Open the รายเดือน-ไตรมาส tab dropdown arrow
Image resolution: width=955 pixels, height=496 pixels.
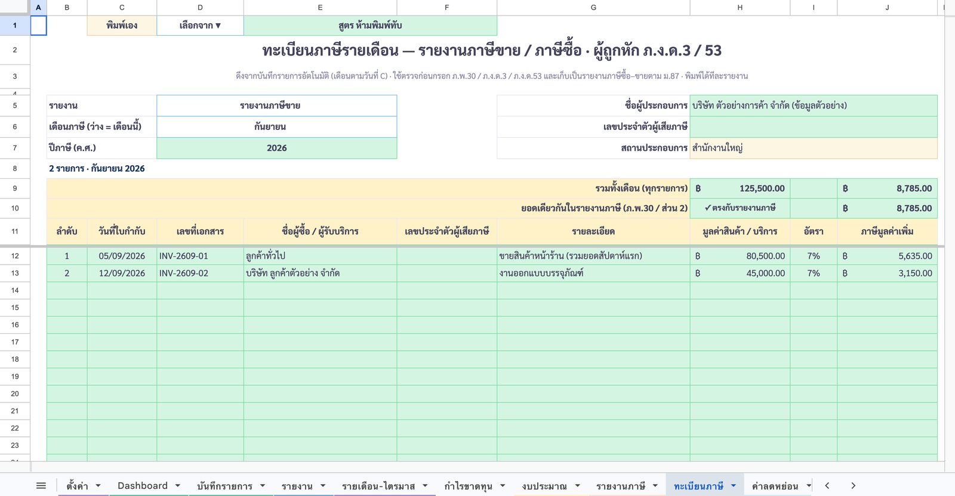tap(425, 486)
